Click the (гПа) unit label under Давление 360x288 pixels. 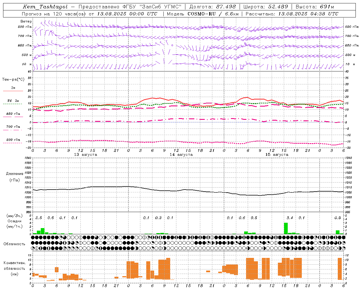(15, 180)
